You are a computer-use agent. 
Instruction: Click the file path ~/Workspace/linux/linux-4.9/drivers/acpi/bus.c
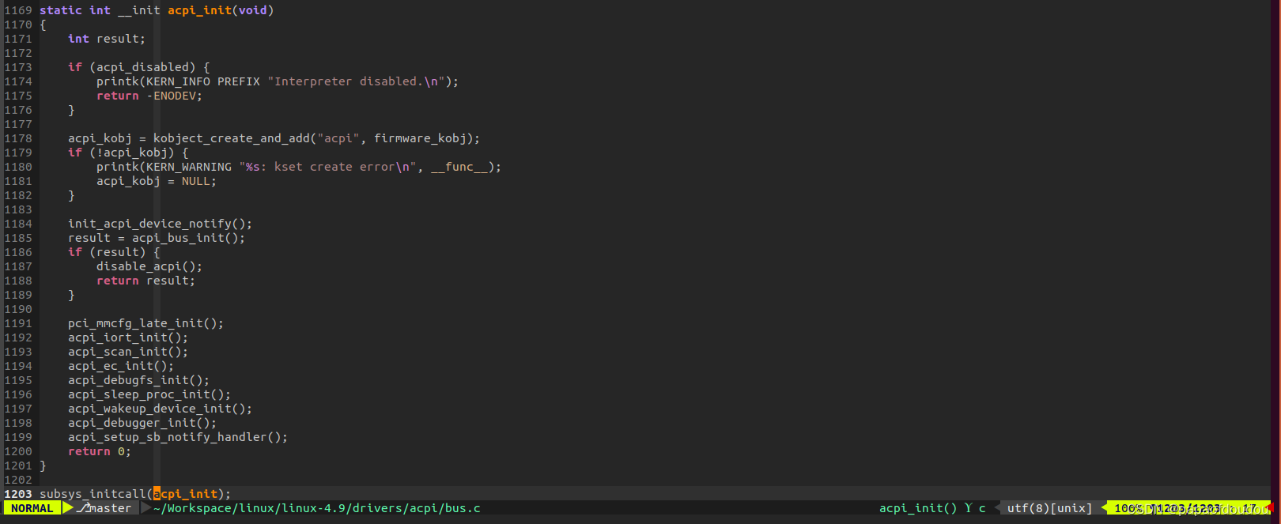click(317, 508)
